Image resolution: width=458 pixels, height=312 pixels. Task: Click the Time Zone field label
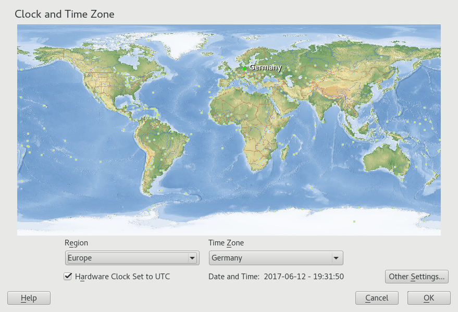coord(226,243)
